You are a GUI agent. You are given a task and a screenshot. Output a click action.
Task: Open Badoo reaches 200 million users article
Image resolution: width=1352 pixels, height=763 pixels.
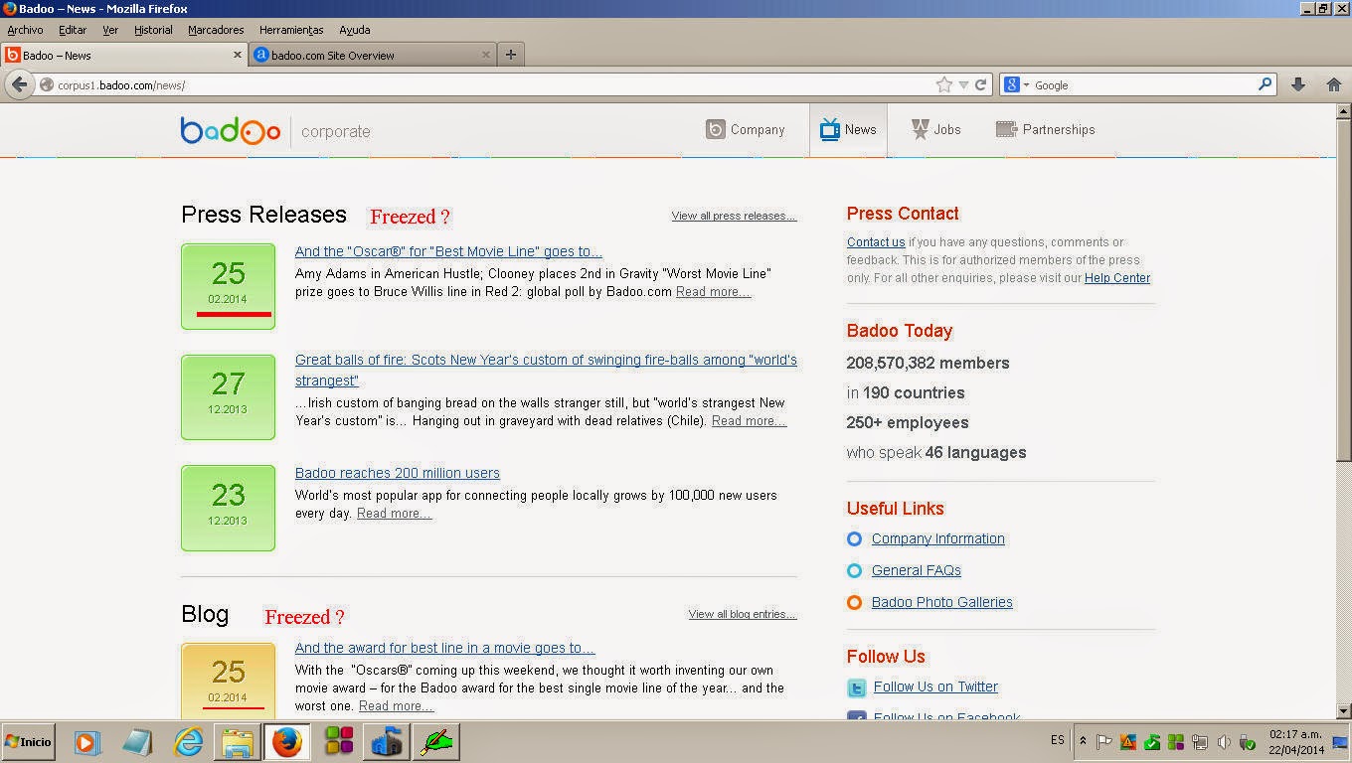coord(398,473)
